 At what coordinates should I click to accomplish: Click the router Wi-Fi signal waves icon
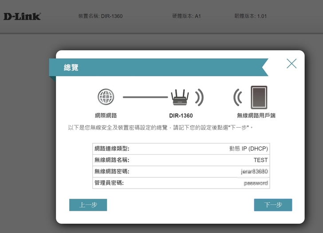(199, 97)
